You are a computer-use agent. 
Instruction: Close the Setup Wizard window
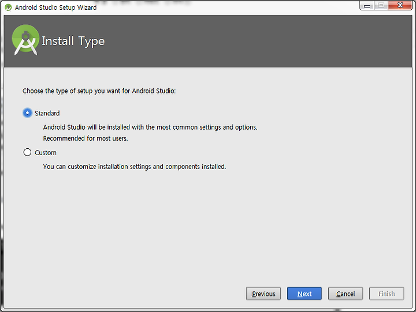tap(400, 6)
